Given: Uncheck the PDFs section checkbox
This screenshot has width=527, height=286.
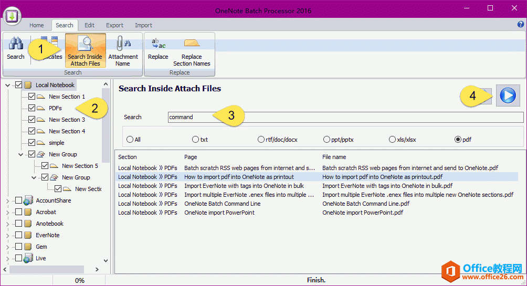Looking at the screenshot, I should [31, 108].
